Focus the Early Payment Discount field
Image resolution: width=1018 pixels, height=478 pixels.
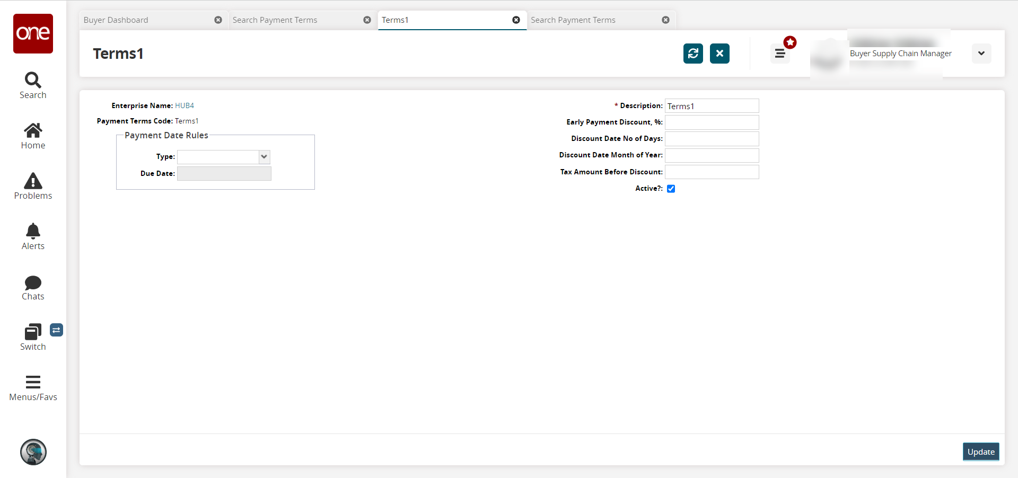point(712,122)
